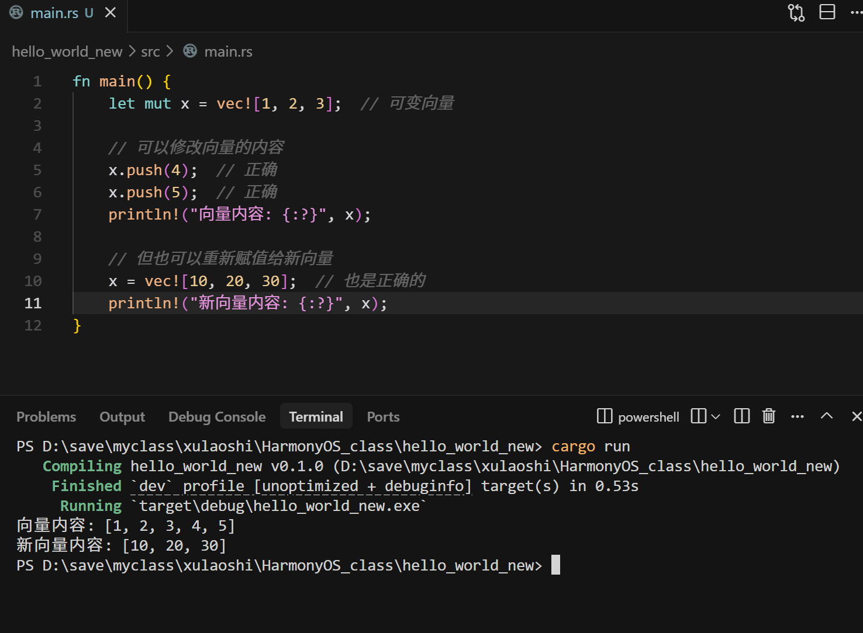The image size is (863, 633).
Task: Click line number 1 in gutter
Action: [x=37, y=81]
